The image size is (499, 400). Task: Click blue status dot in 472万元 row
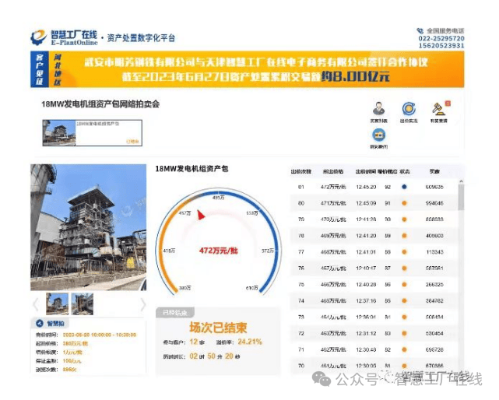[404, 187]
